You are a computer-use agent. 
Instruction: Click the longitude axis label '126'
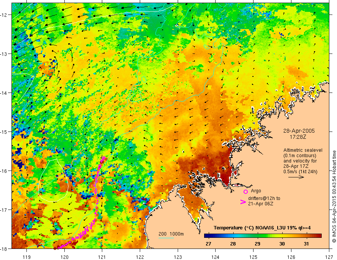pos(291,257)
